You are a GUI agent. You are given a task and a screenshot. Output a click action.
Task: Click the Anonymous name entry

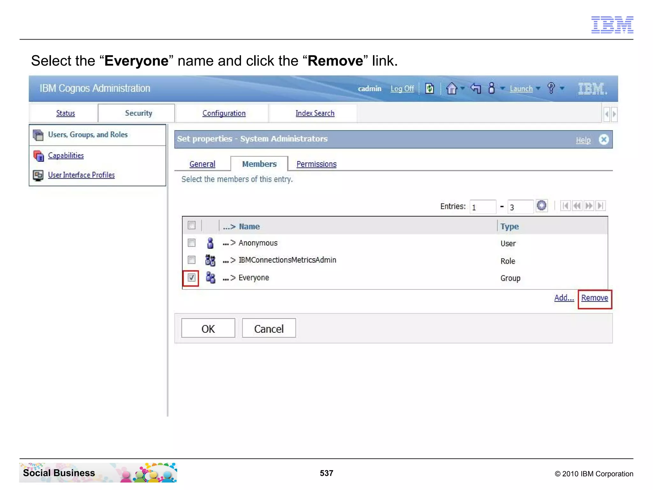tap(258, 243)
